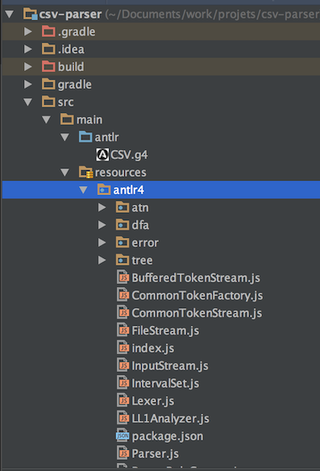Select the csv-parser project name
The height and width of the screenshot is (471, 320).
(x=70, y=15)
